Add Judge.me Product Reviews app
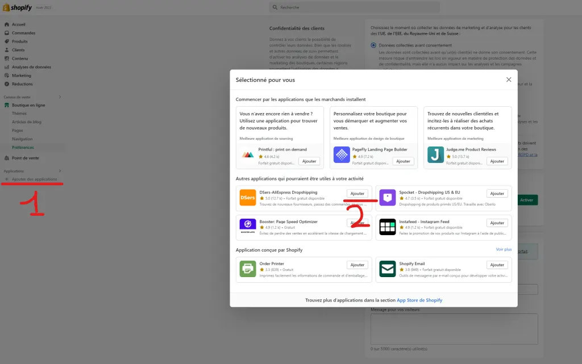Image resolution: width=582 pixels, height=364 pixels. [497, 161]
